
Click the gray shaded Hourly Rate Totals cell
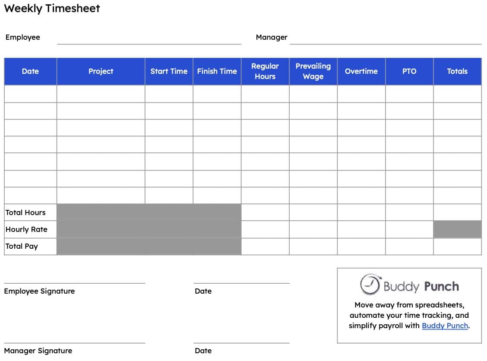[x=458, y=229]
